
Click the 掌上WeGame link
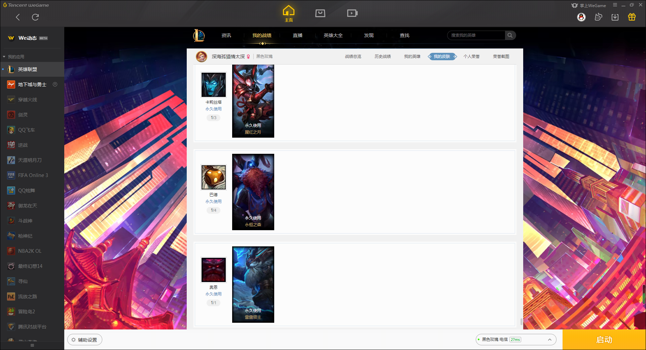(589, 5)
